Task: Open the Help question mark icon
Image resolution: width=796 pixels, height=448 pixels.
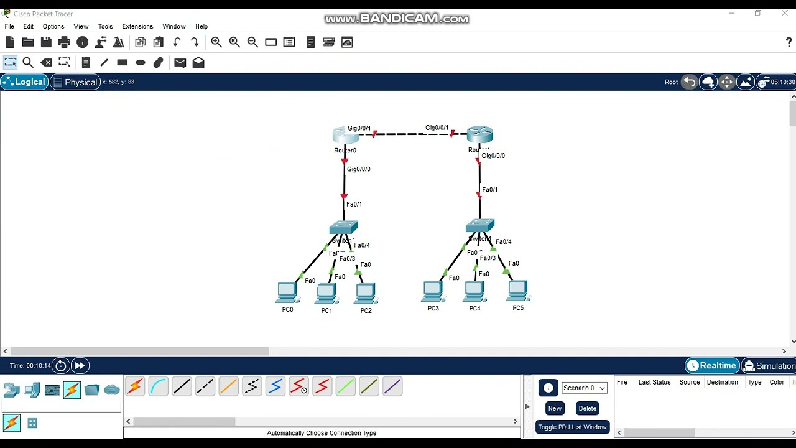Action: pyautogui.click(x=789, y=42)
